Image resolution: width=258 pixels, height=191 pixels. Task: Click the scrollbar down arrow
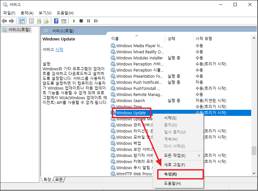(x=254, y=173)
